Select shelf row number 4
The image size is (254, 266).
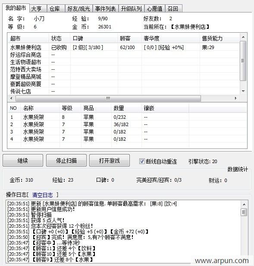click(x=127, y=139)
